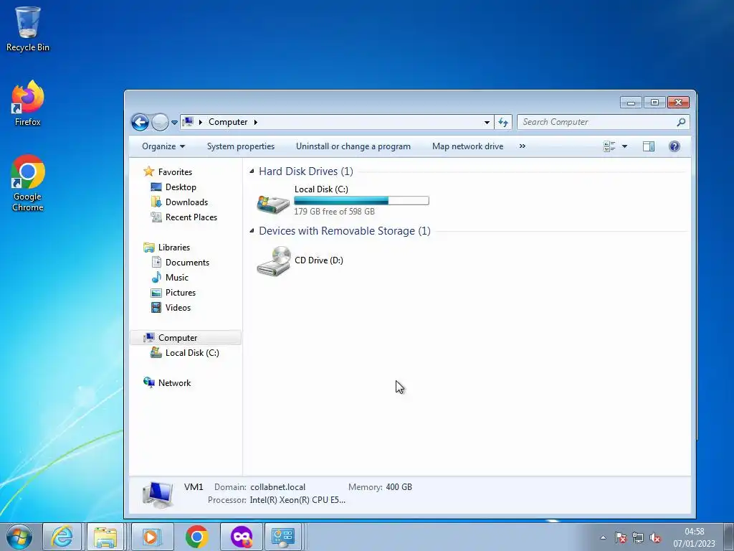
Task: Click the Explorer forward arrow button
Action: pos(160,122)
